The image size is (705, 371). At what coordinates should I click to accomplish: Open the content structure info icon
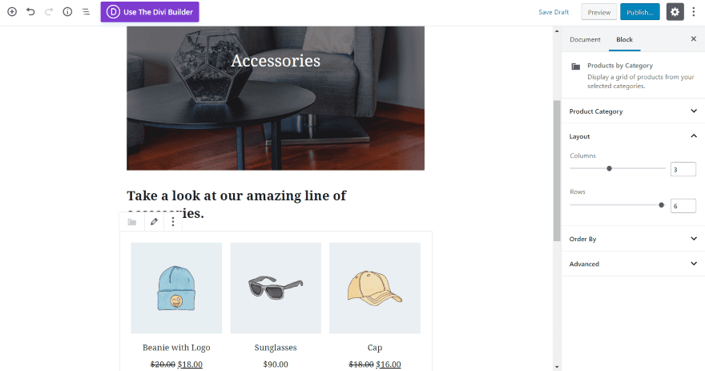click(67, 12)
